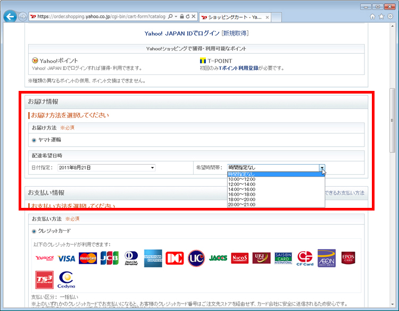The image size is (399, 311).
Task: Open the 日付指定 date dropdown
Action: [106, 168]
